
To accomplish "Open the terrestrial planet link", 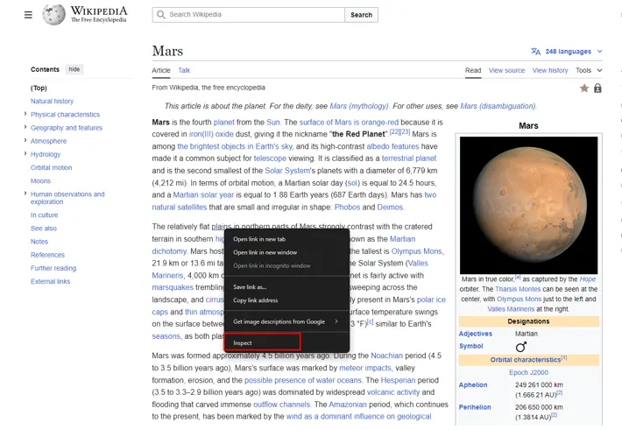I will [409, 159].
